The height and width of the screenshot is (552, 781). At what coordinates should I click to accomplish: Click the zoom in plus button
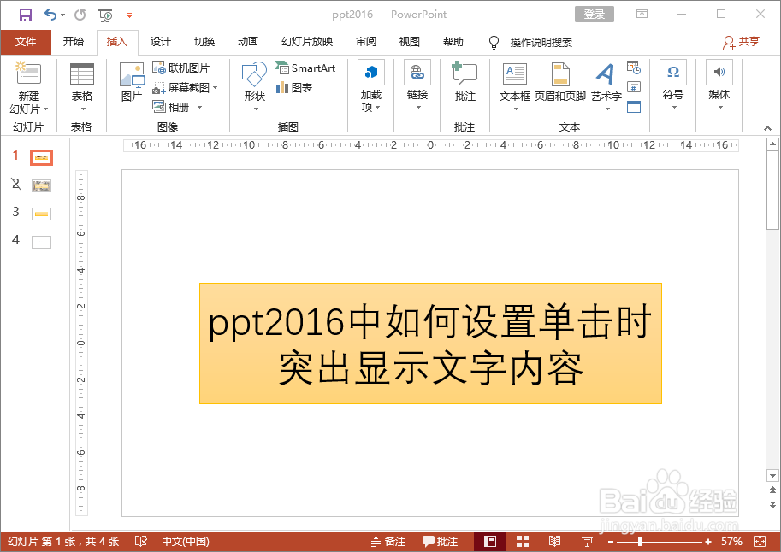[x=707, y=542]
